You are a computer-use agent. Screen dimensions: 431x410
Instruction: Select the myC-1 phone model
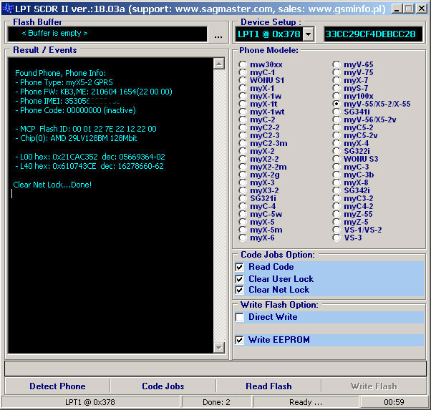click(243, 72)
